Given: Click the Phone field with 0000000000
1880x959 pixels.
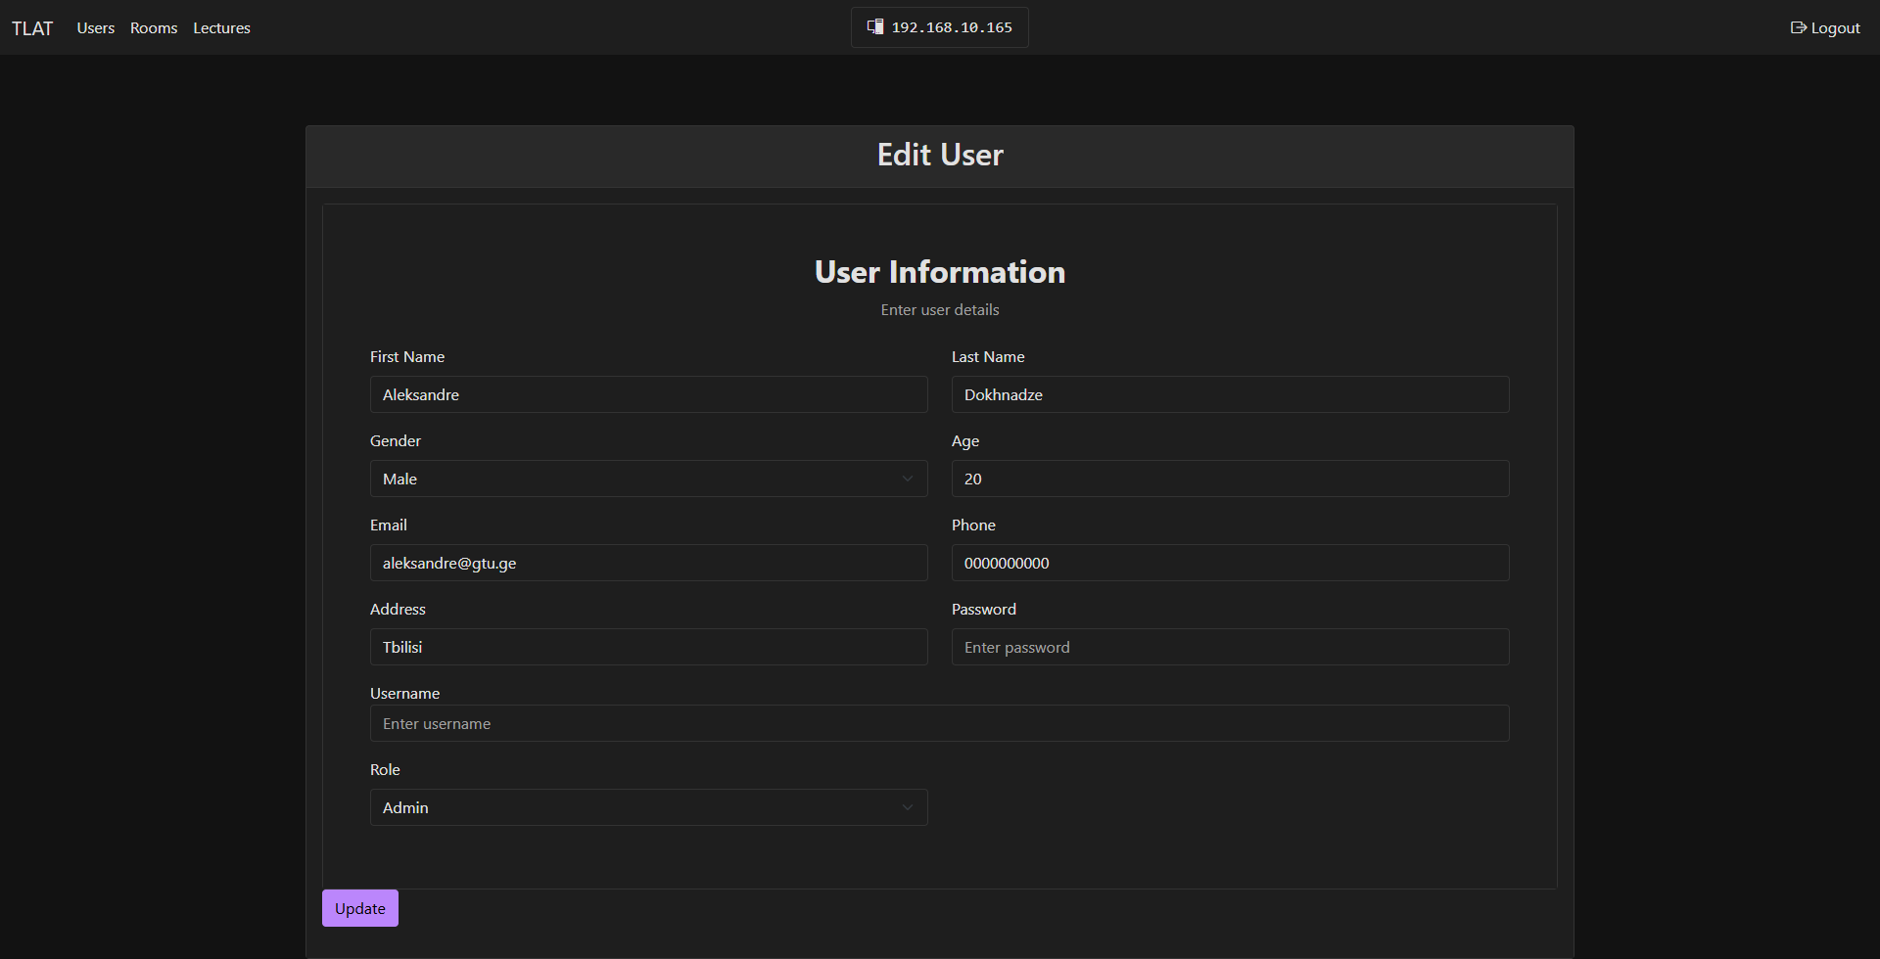Looking at the screenshot, I should coord(1230,563).
